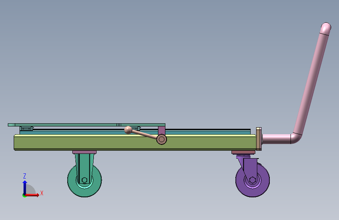The width and height of the screenshot is (339, 220).
Task: Click the red X axis arrow
Action: pyautogui.click(x=32, y=195)
